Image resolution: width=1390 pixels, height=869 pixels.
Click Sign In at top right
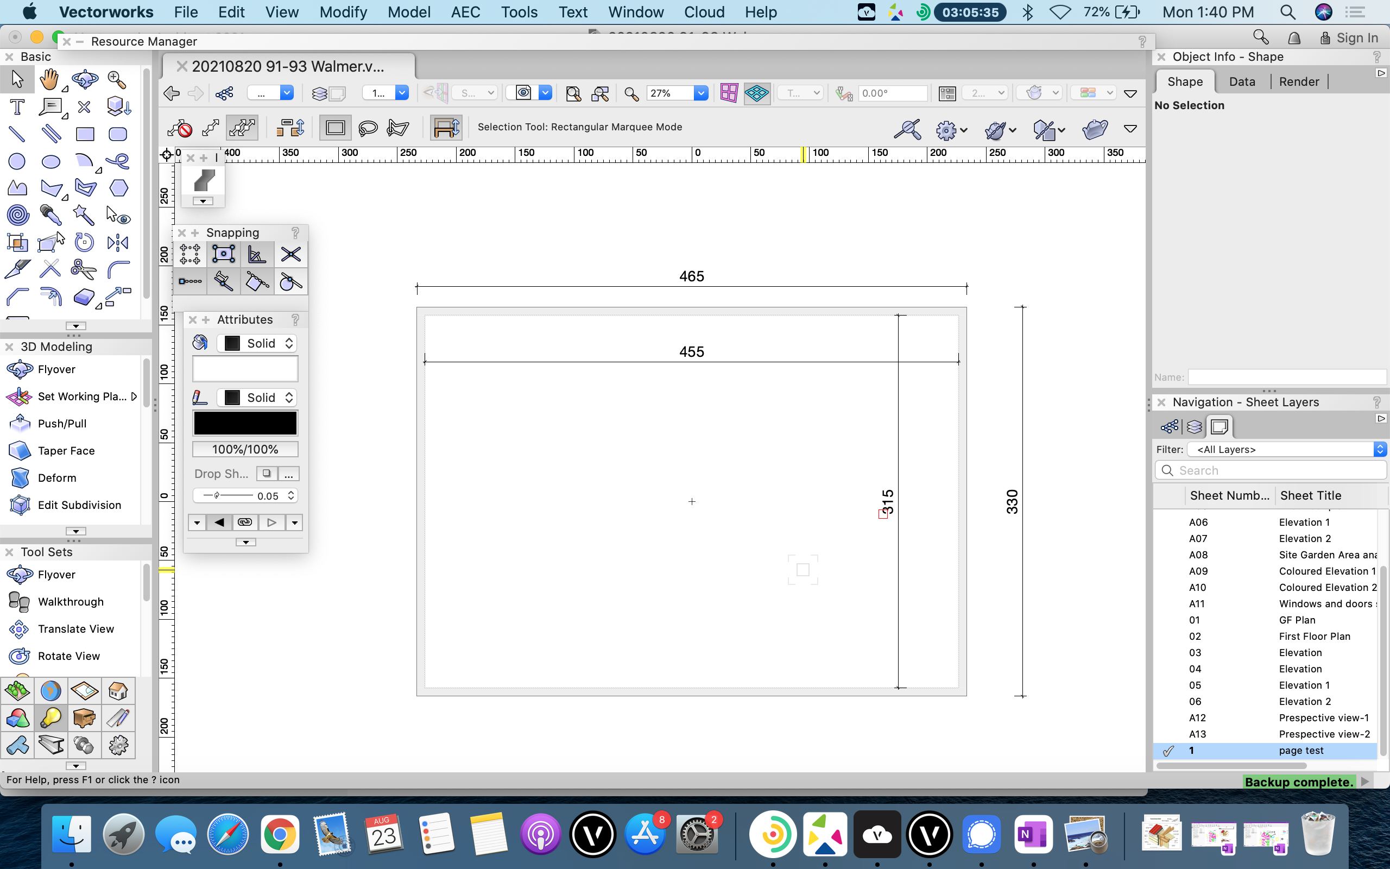(1357, 37)
